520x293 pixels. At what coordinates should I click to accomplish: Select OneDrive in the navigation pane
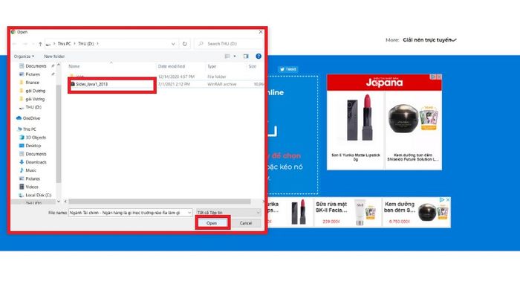coord(31,118)
